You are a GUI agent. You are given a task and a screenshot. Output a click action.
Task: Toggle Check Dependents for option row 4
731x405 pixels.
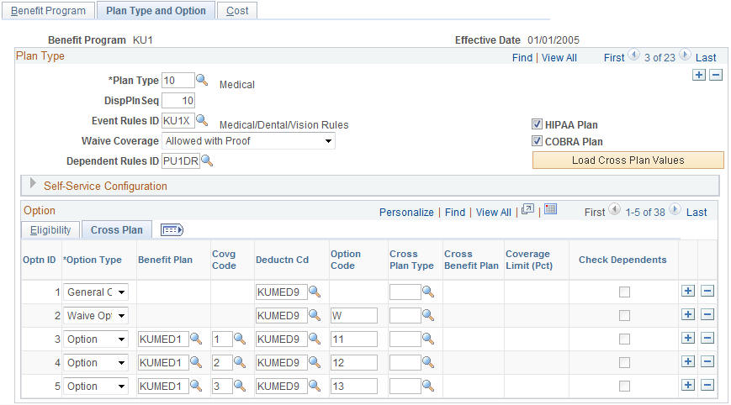click(624, 363)
